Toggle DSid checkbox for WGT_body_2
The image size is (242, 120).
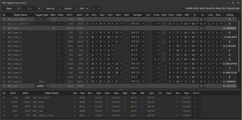(x=164, y=42)
